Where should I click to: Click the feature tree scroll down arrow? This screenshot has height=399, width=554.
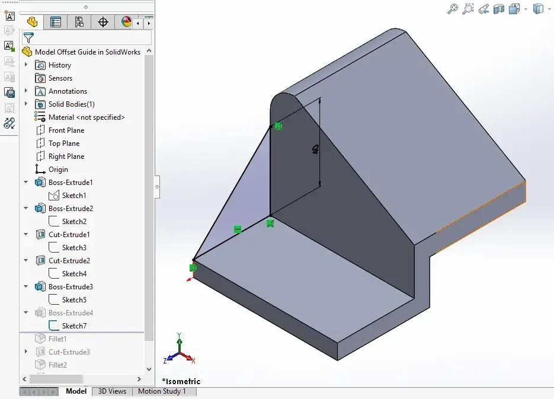pos(149,369)
